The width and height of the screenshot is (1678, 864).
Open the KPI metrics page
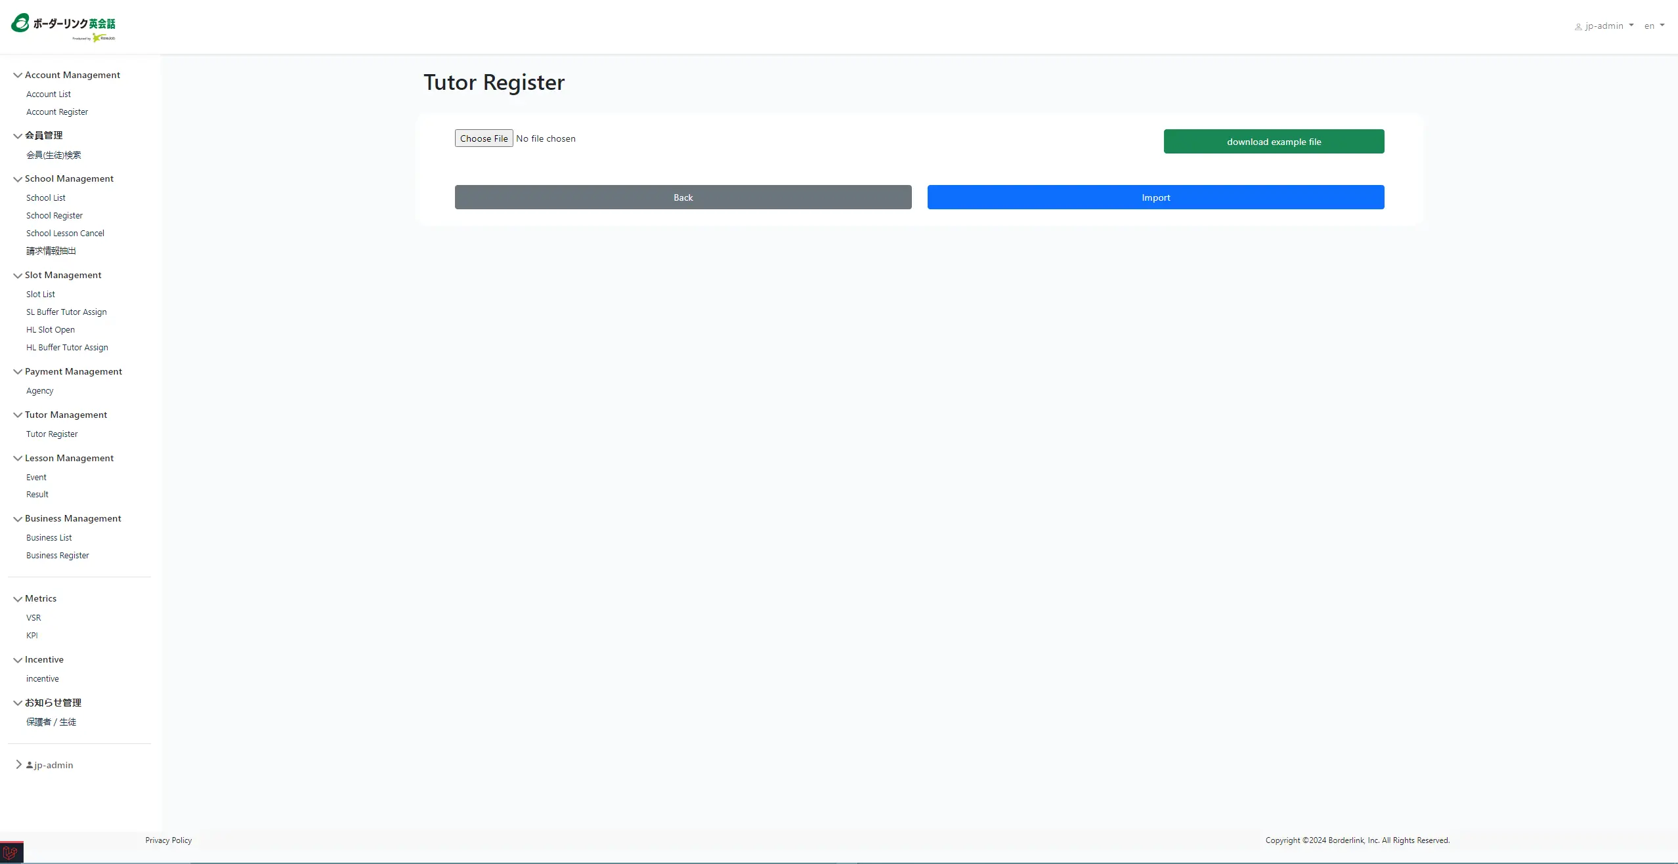pyautogui.click(x=32, y=636)
